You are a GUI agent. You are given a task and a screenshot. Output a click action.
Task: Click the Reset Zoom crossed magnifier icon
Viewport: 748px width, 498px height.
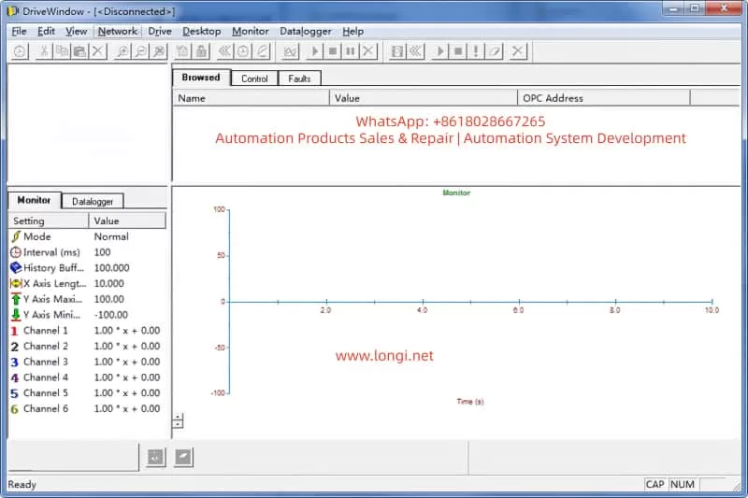point(159,51)
